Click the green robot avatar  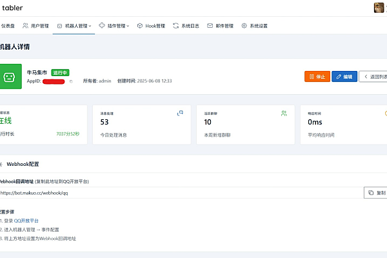(10, 77)
